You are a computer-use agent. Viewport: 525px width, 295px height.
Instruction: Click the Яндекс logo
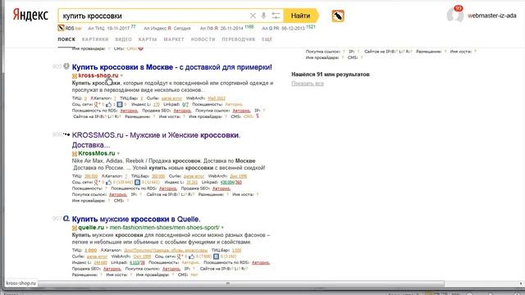click(x=30, y=15)
